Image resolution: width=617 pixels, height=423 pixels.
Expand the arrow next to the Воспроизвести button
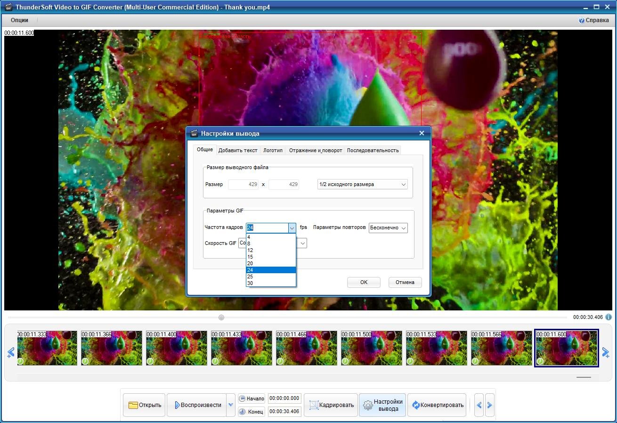click(231, 405)
